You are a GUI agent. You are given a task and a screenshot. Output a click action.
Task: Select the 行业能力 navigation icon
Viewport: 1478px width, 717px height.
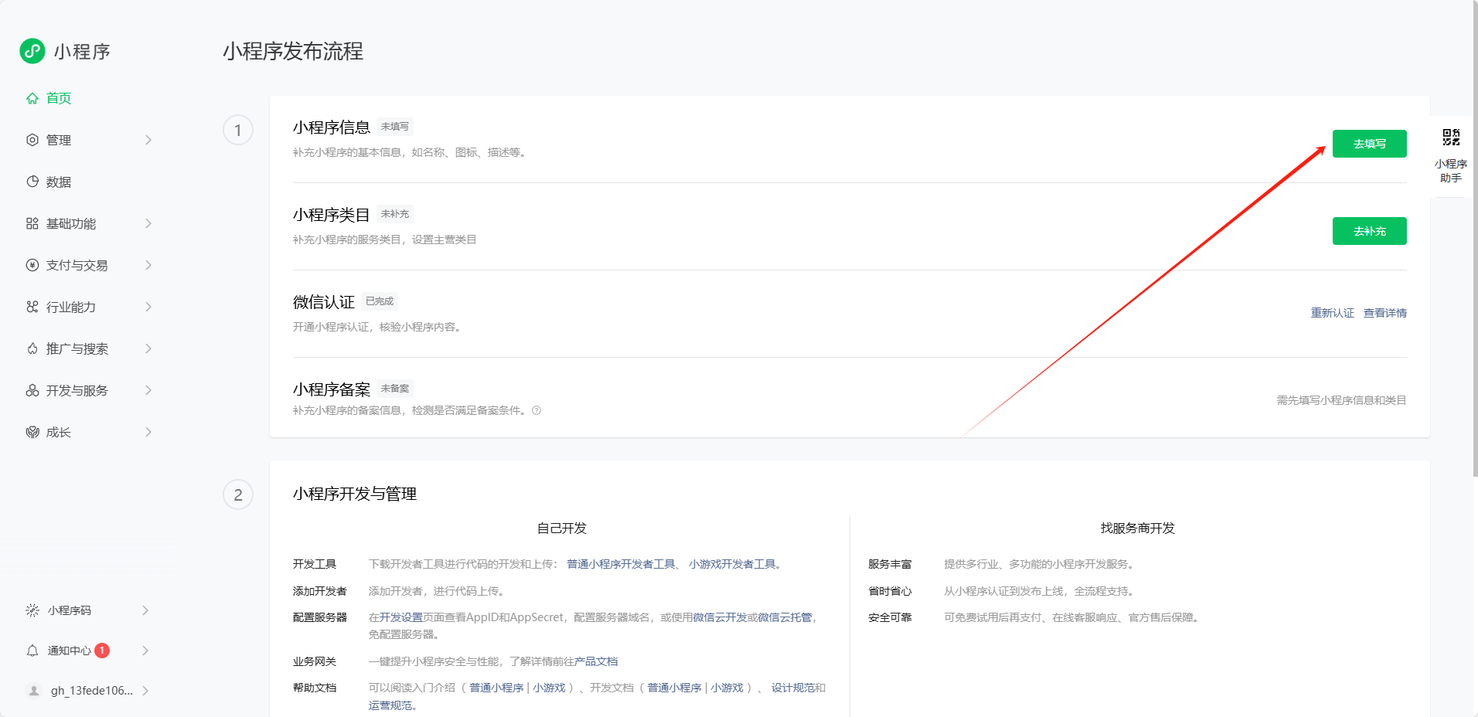tap(32, 307)
